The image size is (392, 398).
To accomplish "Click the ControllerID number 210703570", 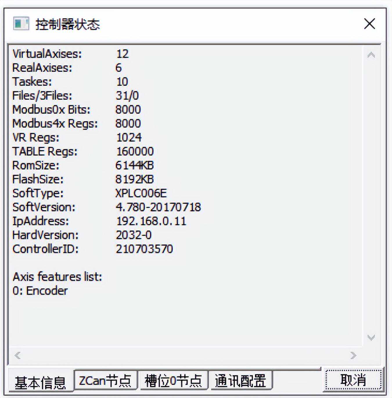I will point(144,249).
